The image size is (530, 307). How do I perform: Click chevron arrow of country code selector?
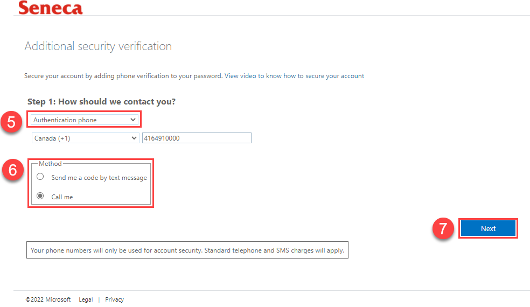tap(134, 138)
